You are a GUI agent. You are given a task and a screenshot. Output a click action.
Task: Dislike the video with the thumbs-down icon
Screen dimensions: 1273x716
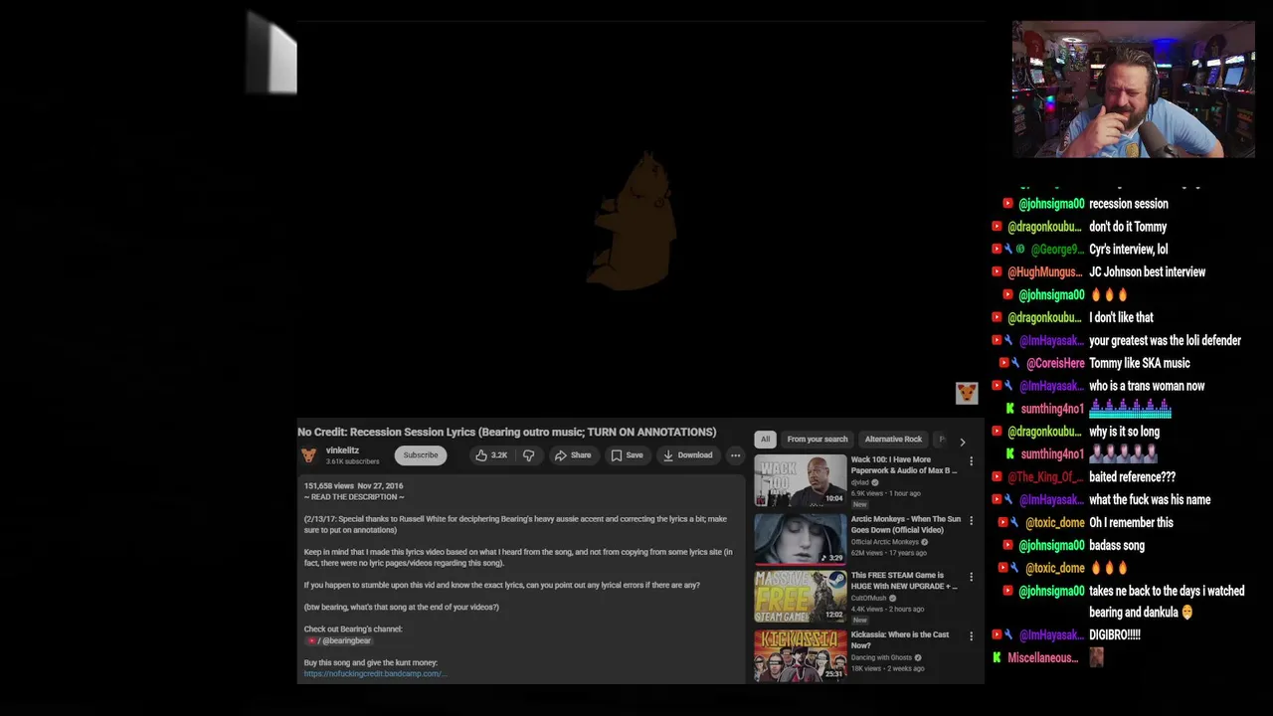click(x=529, y=455)
